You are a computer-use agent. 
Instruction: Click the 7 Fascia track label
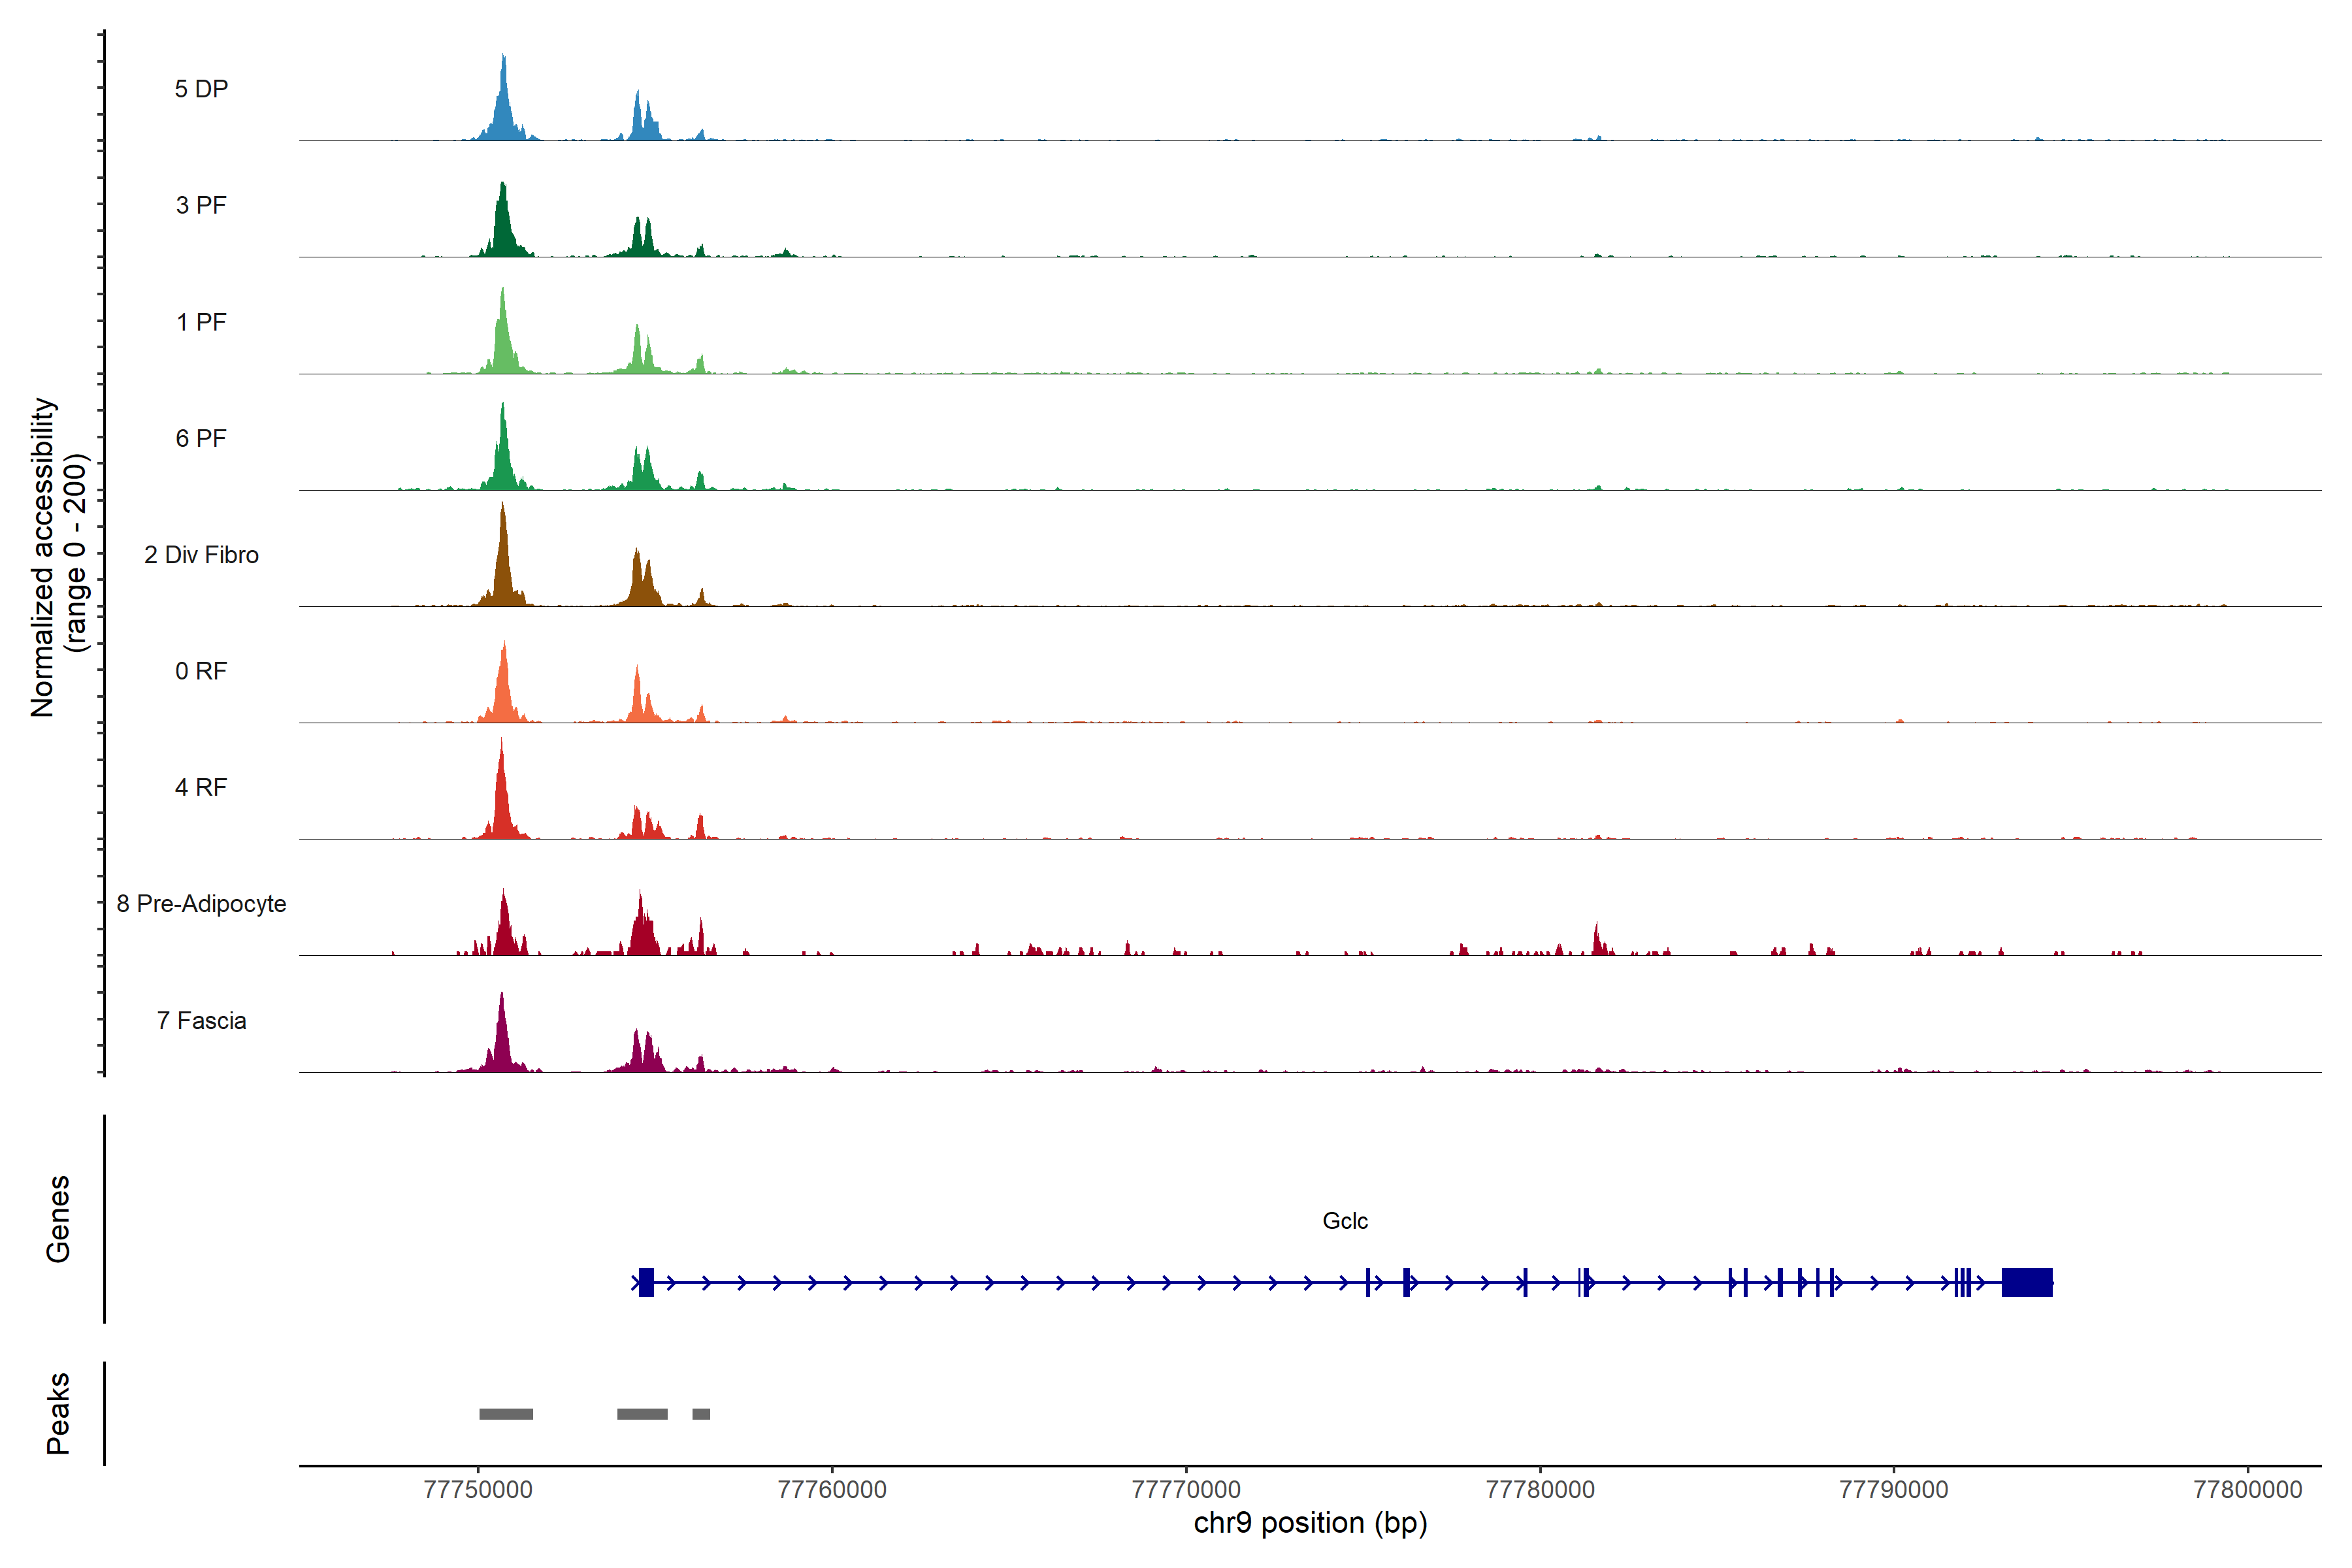[201, 1021]
